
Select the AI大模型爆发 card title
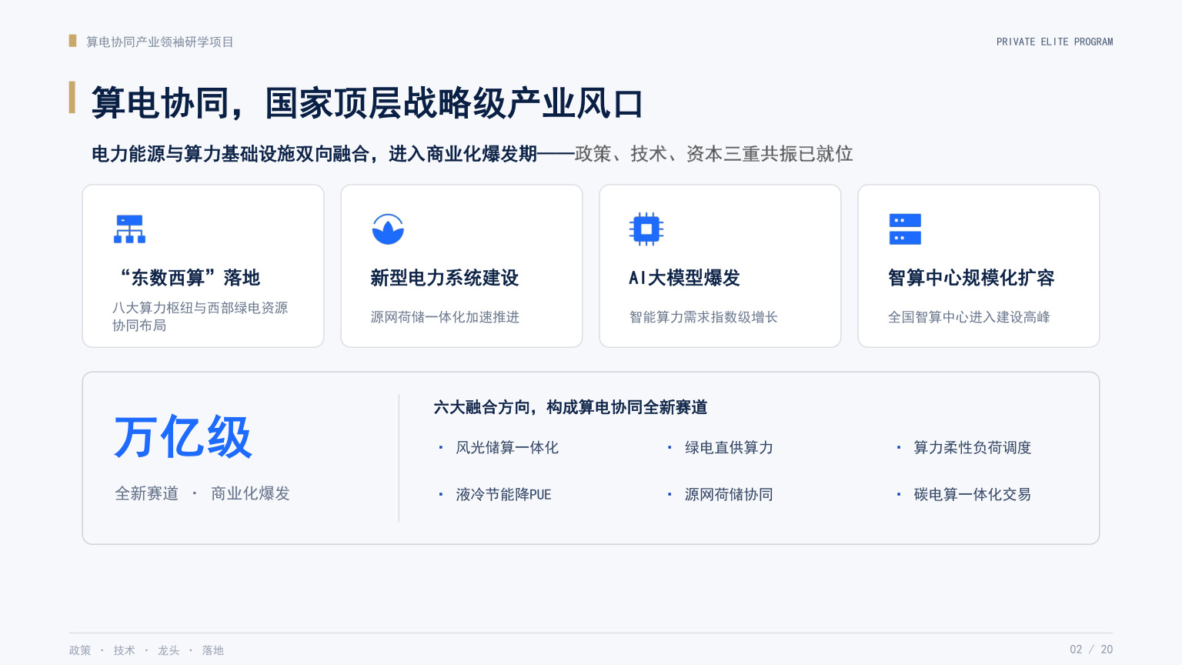coord(684,277)
